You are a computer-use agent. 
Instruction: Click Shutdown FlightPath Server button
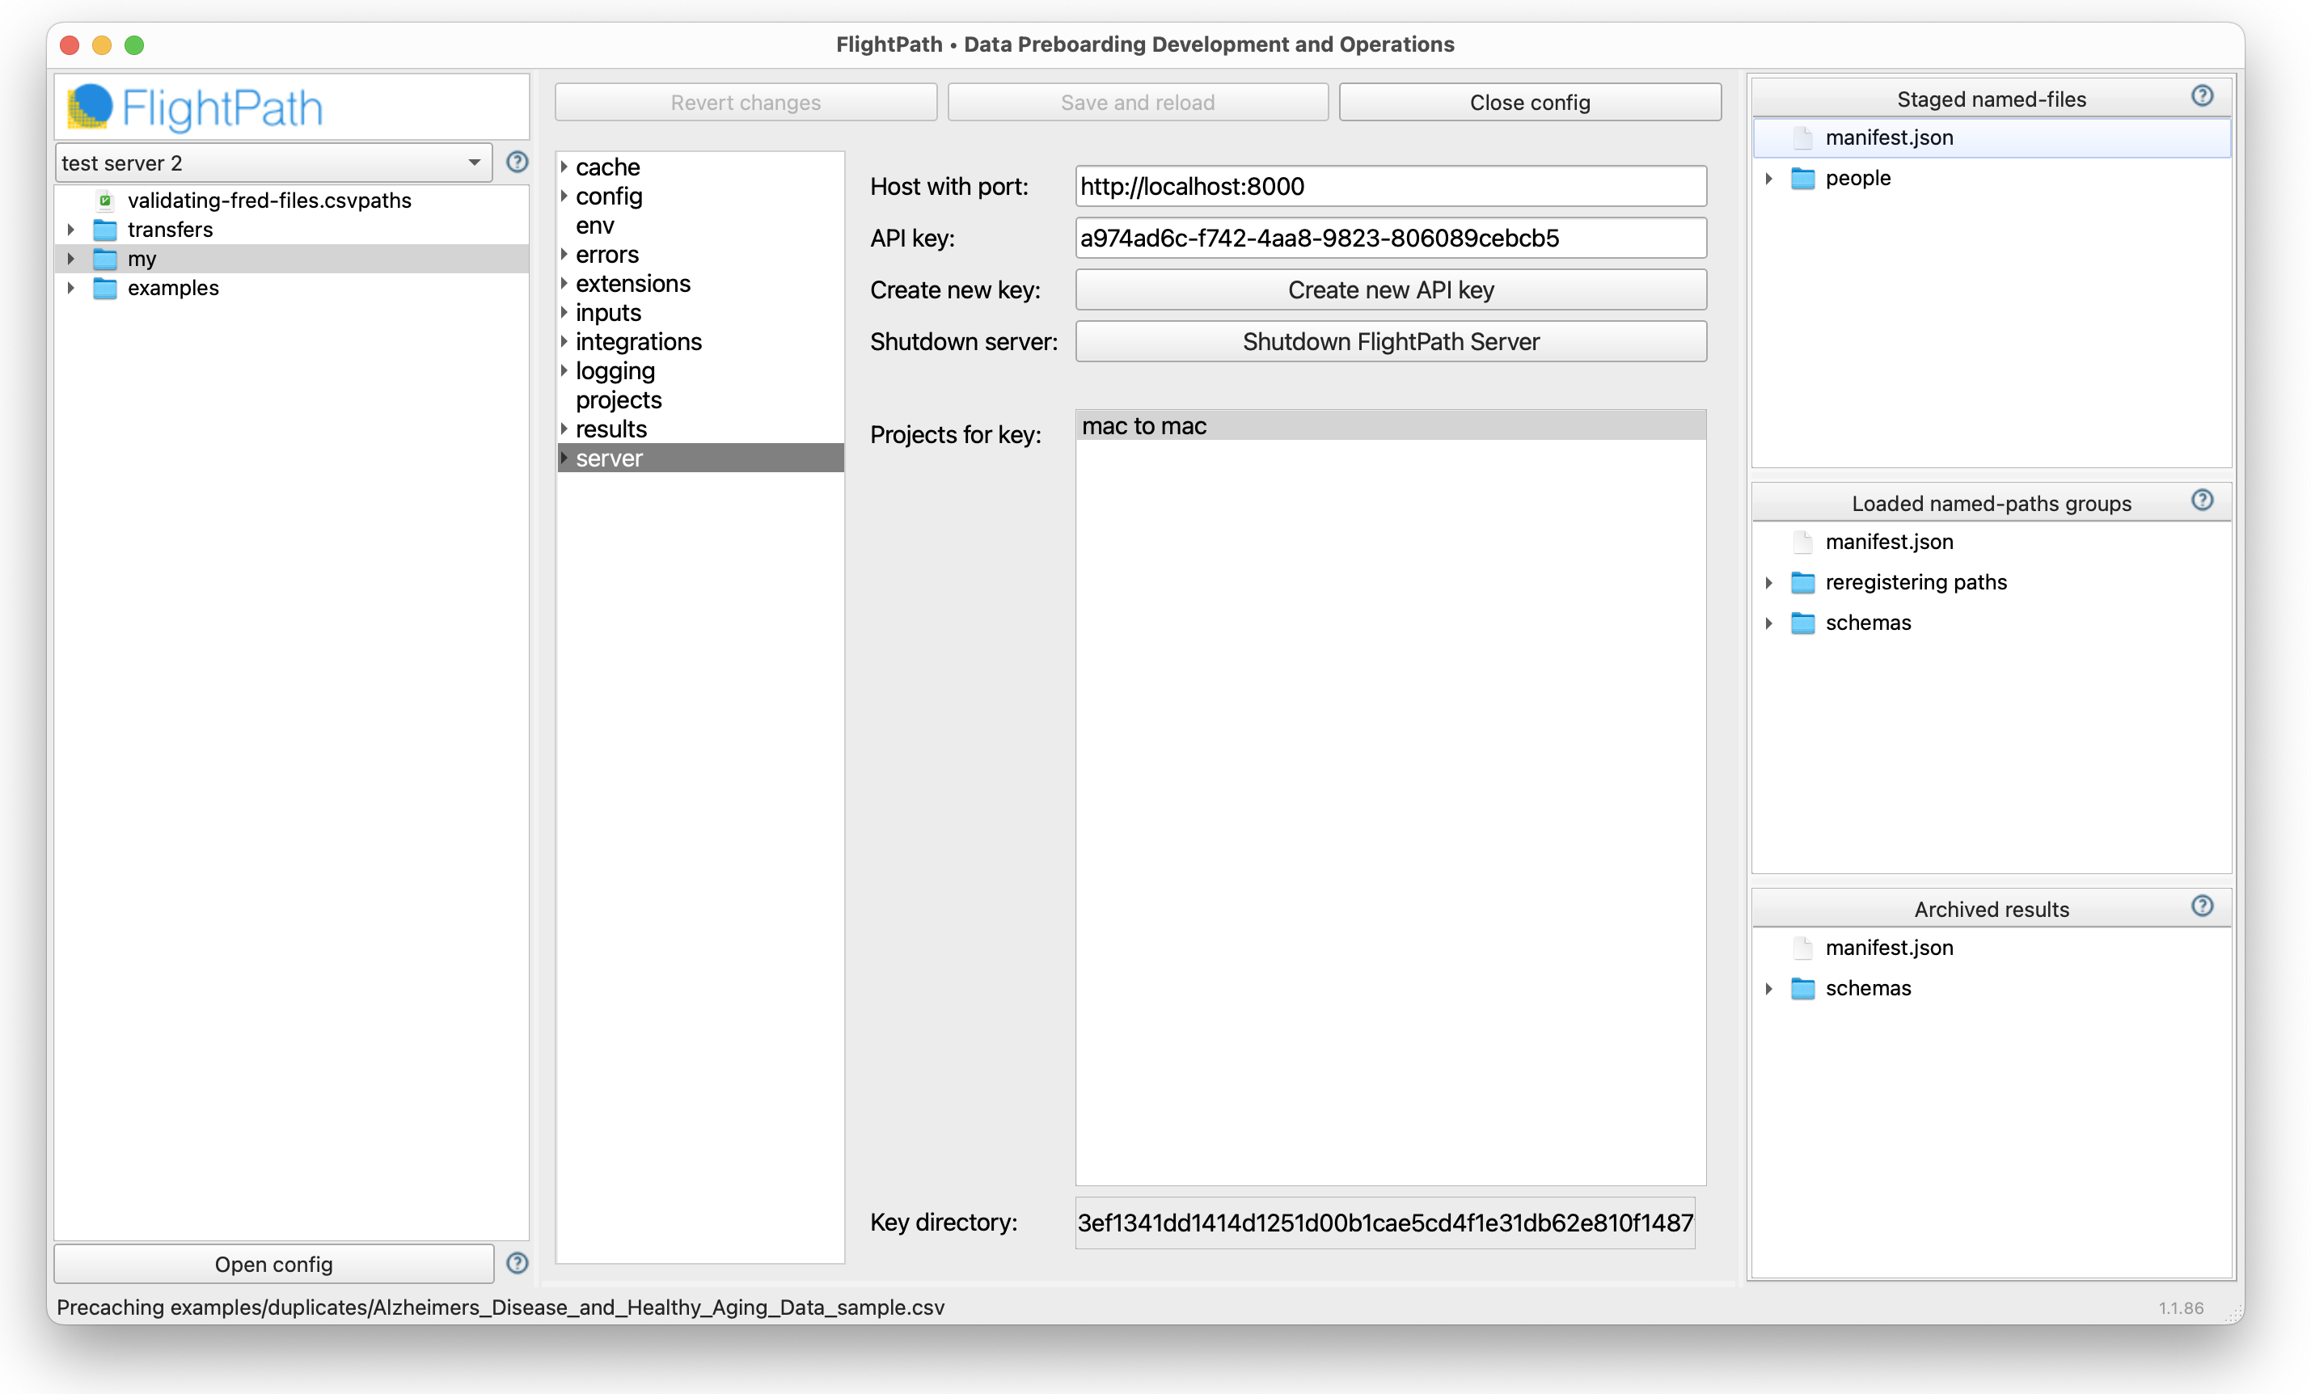click(1390, 341)
